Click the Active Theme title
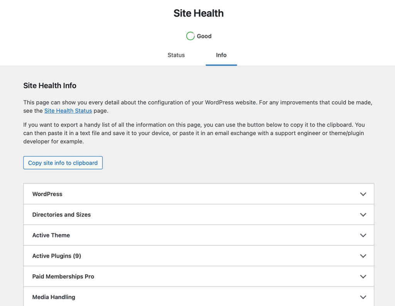 (51, 235)
